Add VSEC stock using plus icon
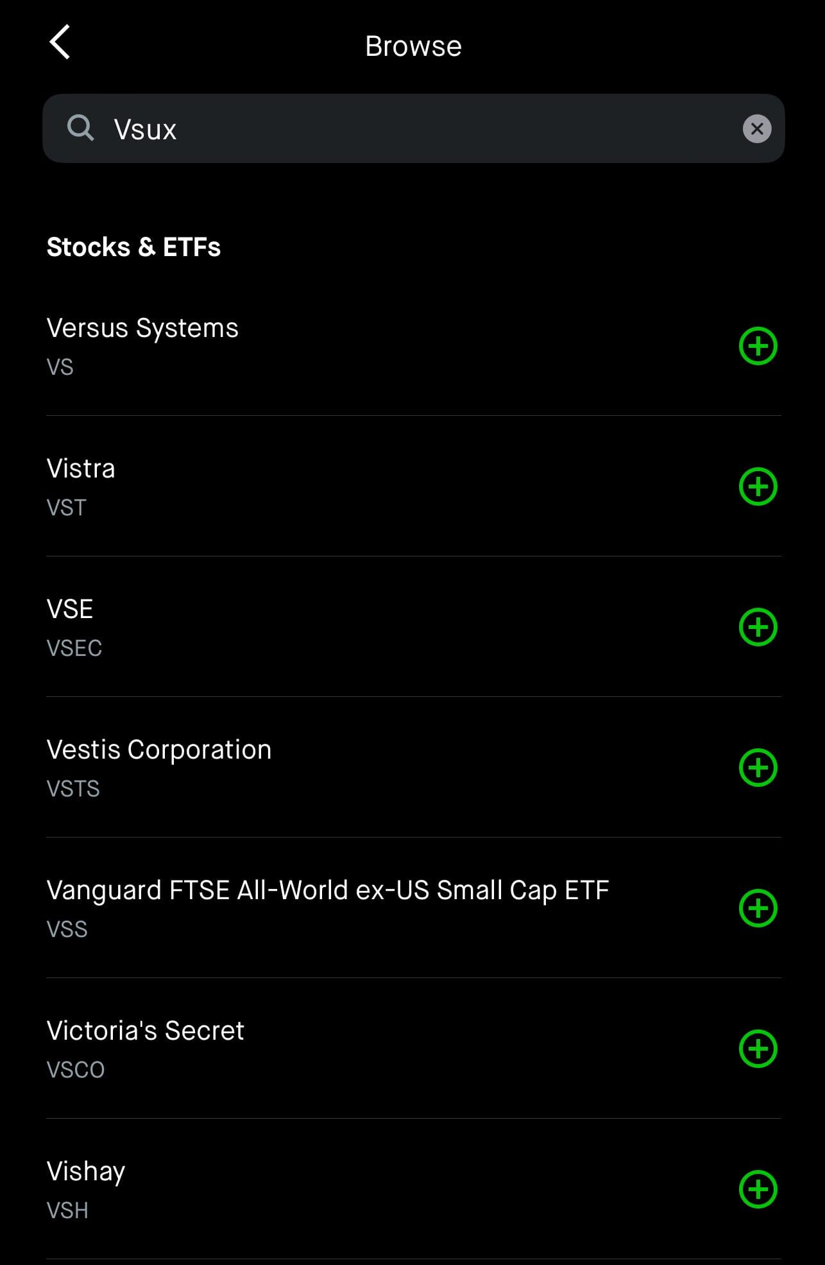 click(x=758, y=628)
